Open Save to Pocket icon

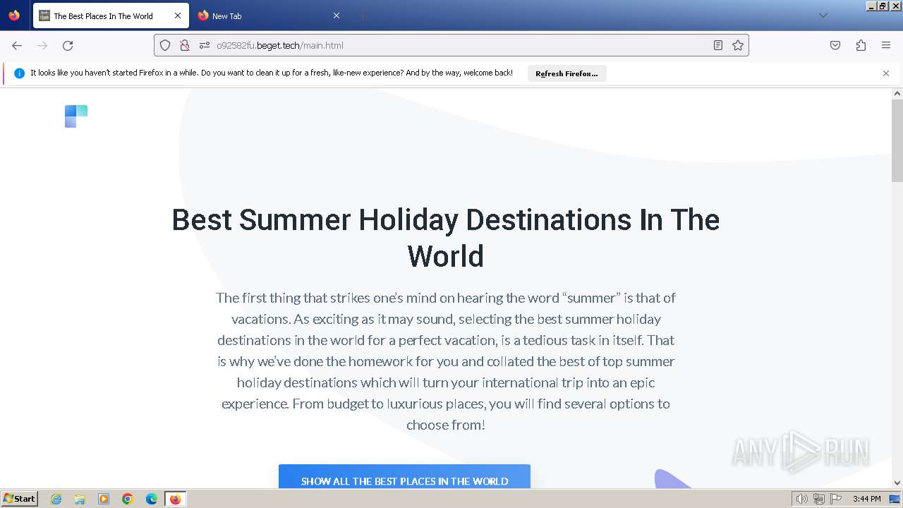835,45
